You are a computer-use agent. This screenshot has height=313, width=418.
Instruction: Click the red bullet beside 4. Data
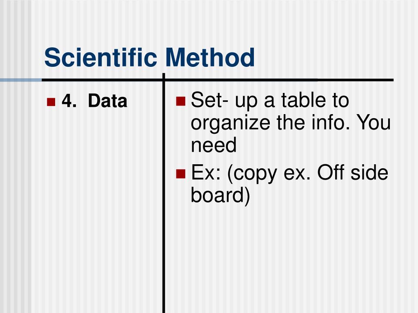[x=51, y=102]
